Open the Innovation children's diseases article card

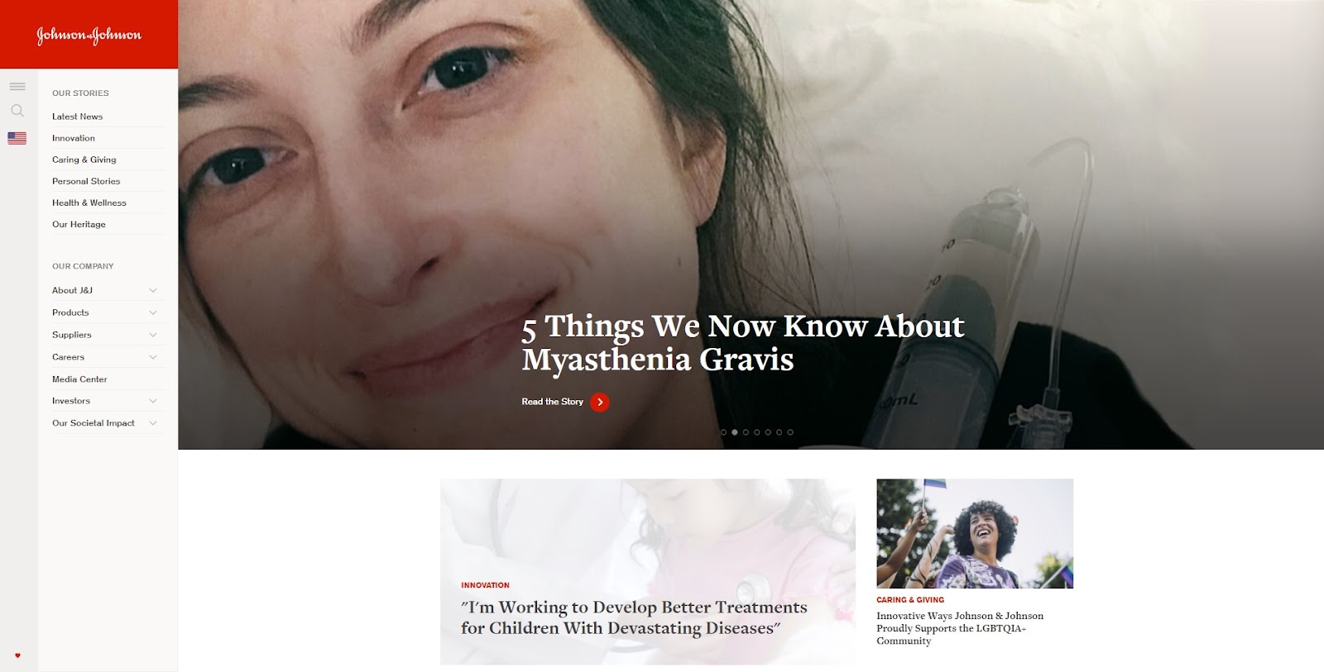pos(648,572)
